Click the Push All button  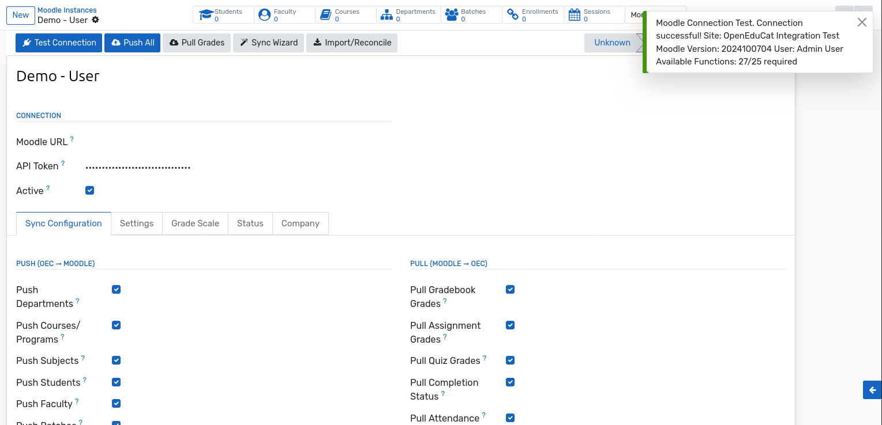[132, 43]
